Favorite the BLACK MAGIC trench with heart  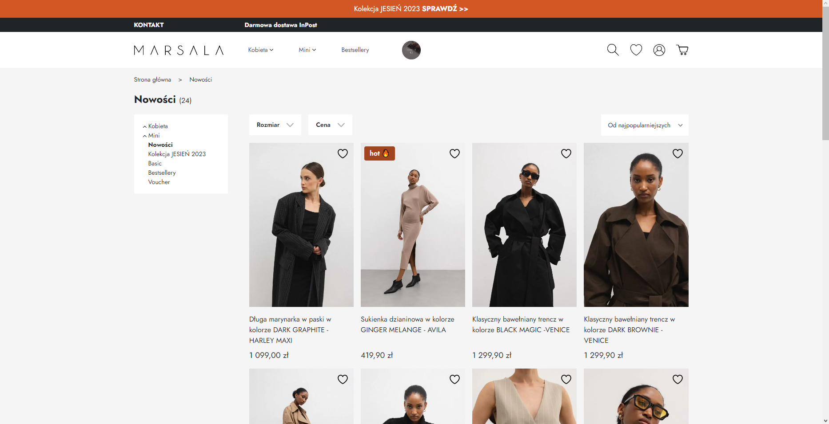[566, 153]
